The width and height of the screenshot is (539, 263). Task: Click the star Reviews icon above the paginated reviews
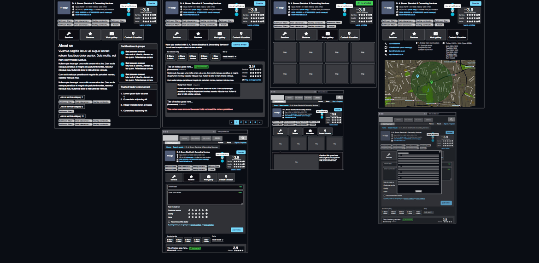(198, 34)
